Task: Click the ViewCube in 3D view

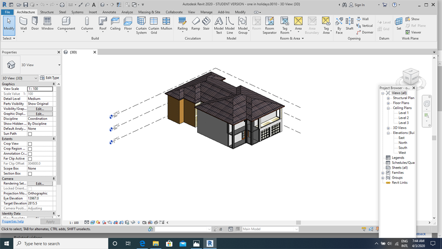Action: pyautogui.click(x=410, y=77)
